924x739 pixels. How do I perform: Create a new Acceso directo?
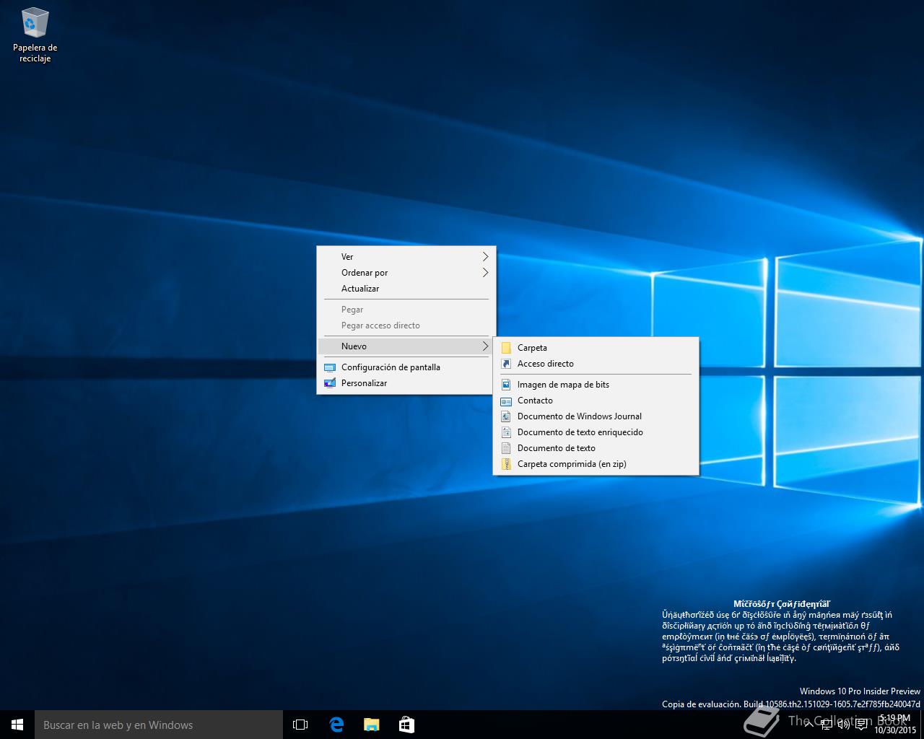pos(596,364)
